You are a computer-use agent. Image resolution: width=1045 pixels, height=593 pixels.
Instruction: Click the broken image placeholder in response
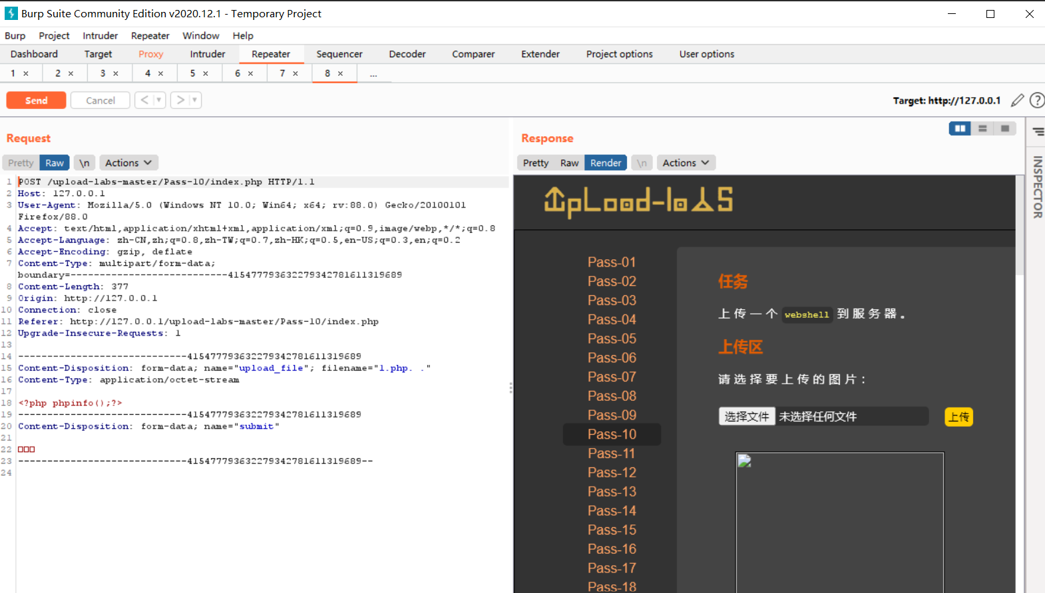[x=744, y=461]
